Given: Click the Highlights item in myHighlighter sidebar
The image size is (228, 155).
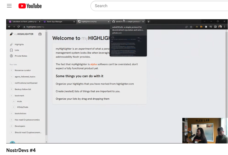Looking at the screenshot, I should (x=19, y=44).
